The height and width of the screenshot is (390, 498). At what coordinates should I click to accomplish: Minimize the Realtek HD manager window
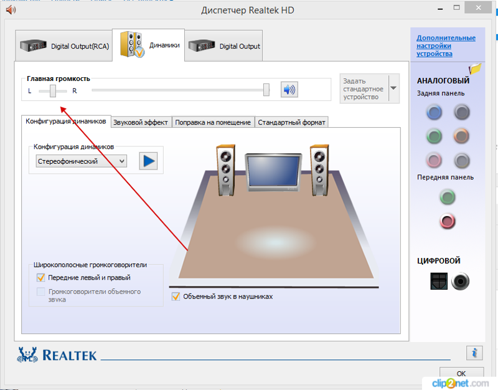pyautogui.click(x=440, y=9)
